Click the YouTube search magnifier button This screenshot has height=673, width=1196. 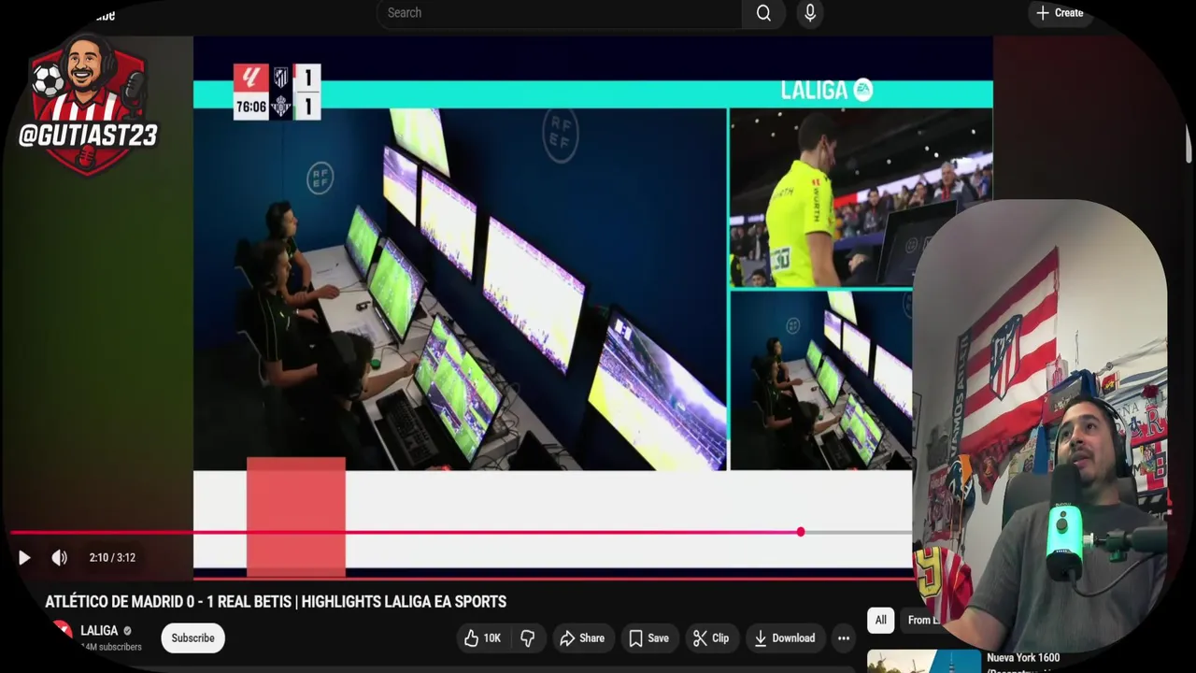tap(763, 13)
